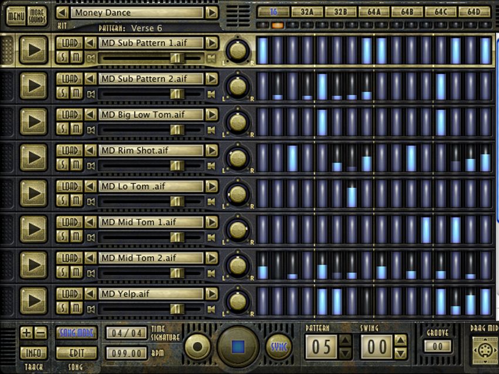Viewport: 499px width, 374px height.
Task: Click max volume speaker icon on MD Rim Shot
Action: click(x=211, y=165)
